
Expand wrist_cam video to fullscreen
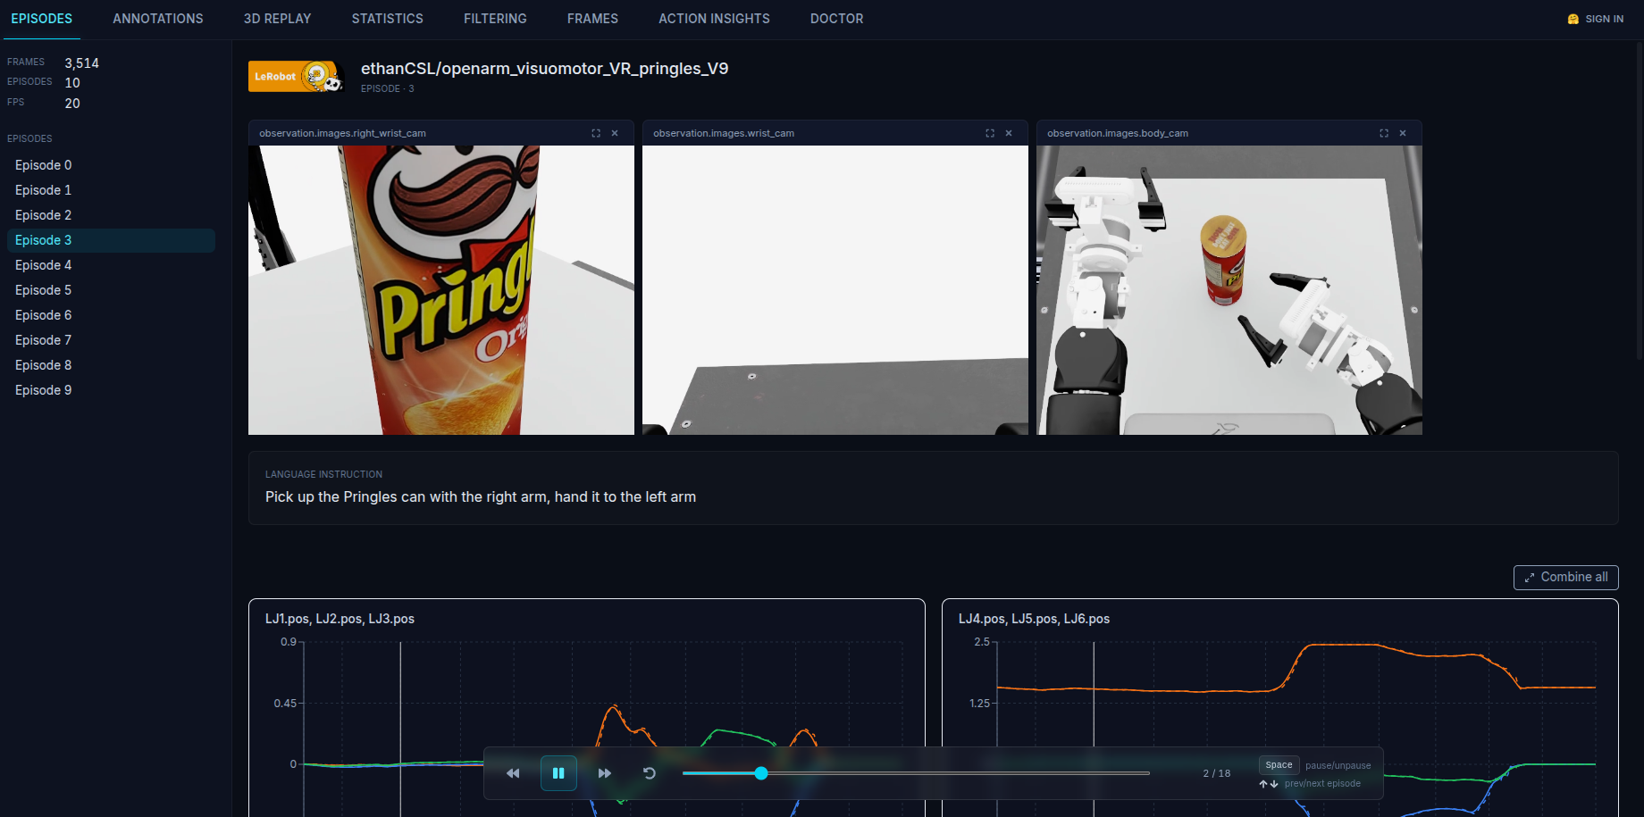pyautogui.click(x=990, y=133)
